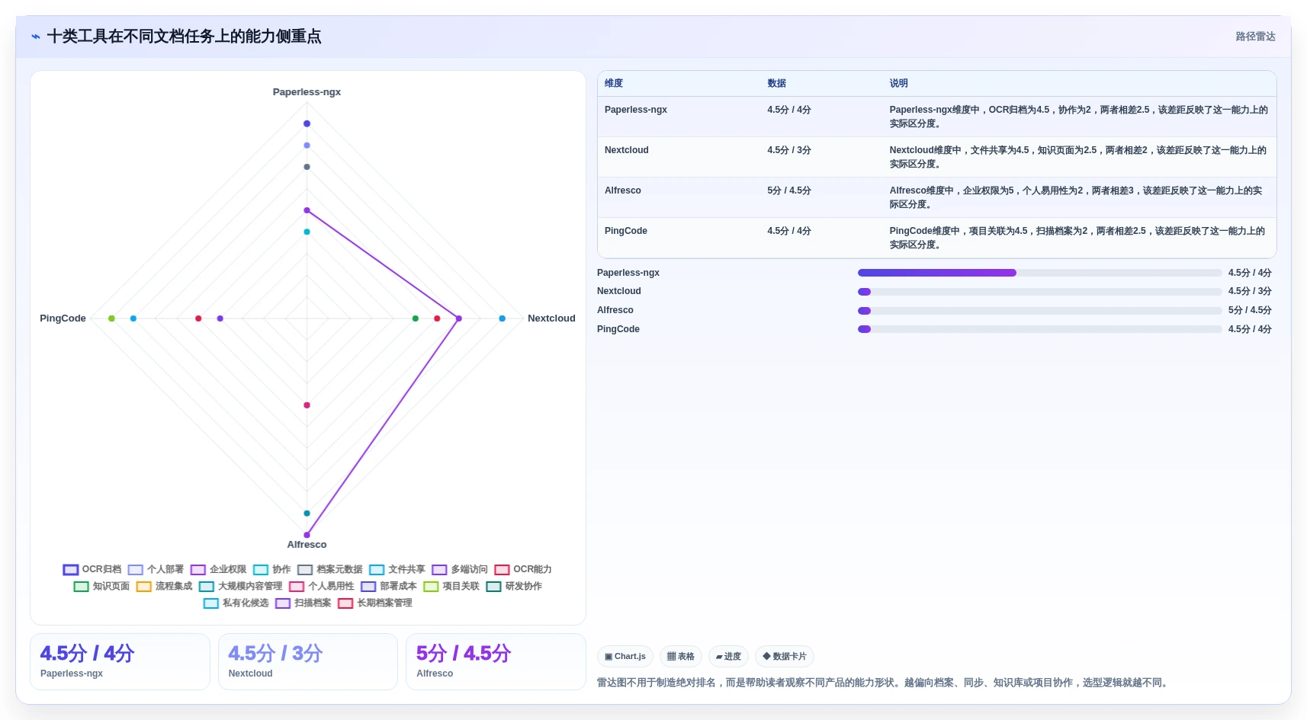The image size is (1307, 720).
Task: Select the 进度 chip
Action: point(728,656)
